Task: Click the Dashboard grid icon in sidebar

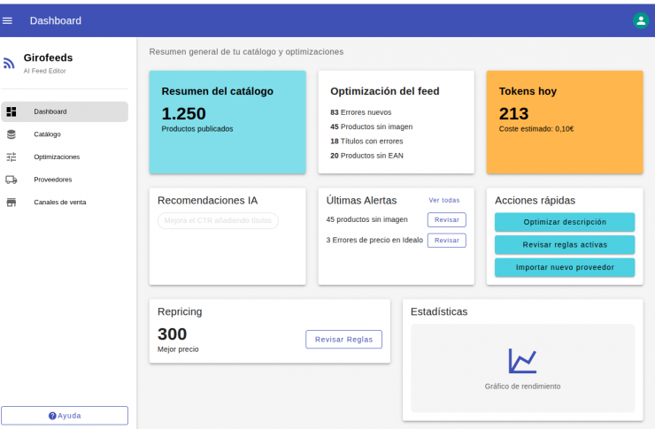Action: 12,111
